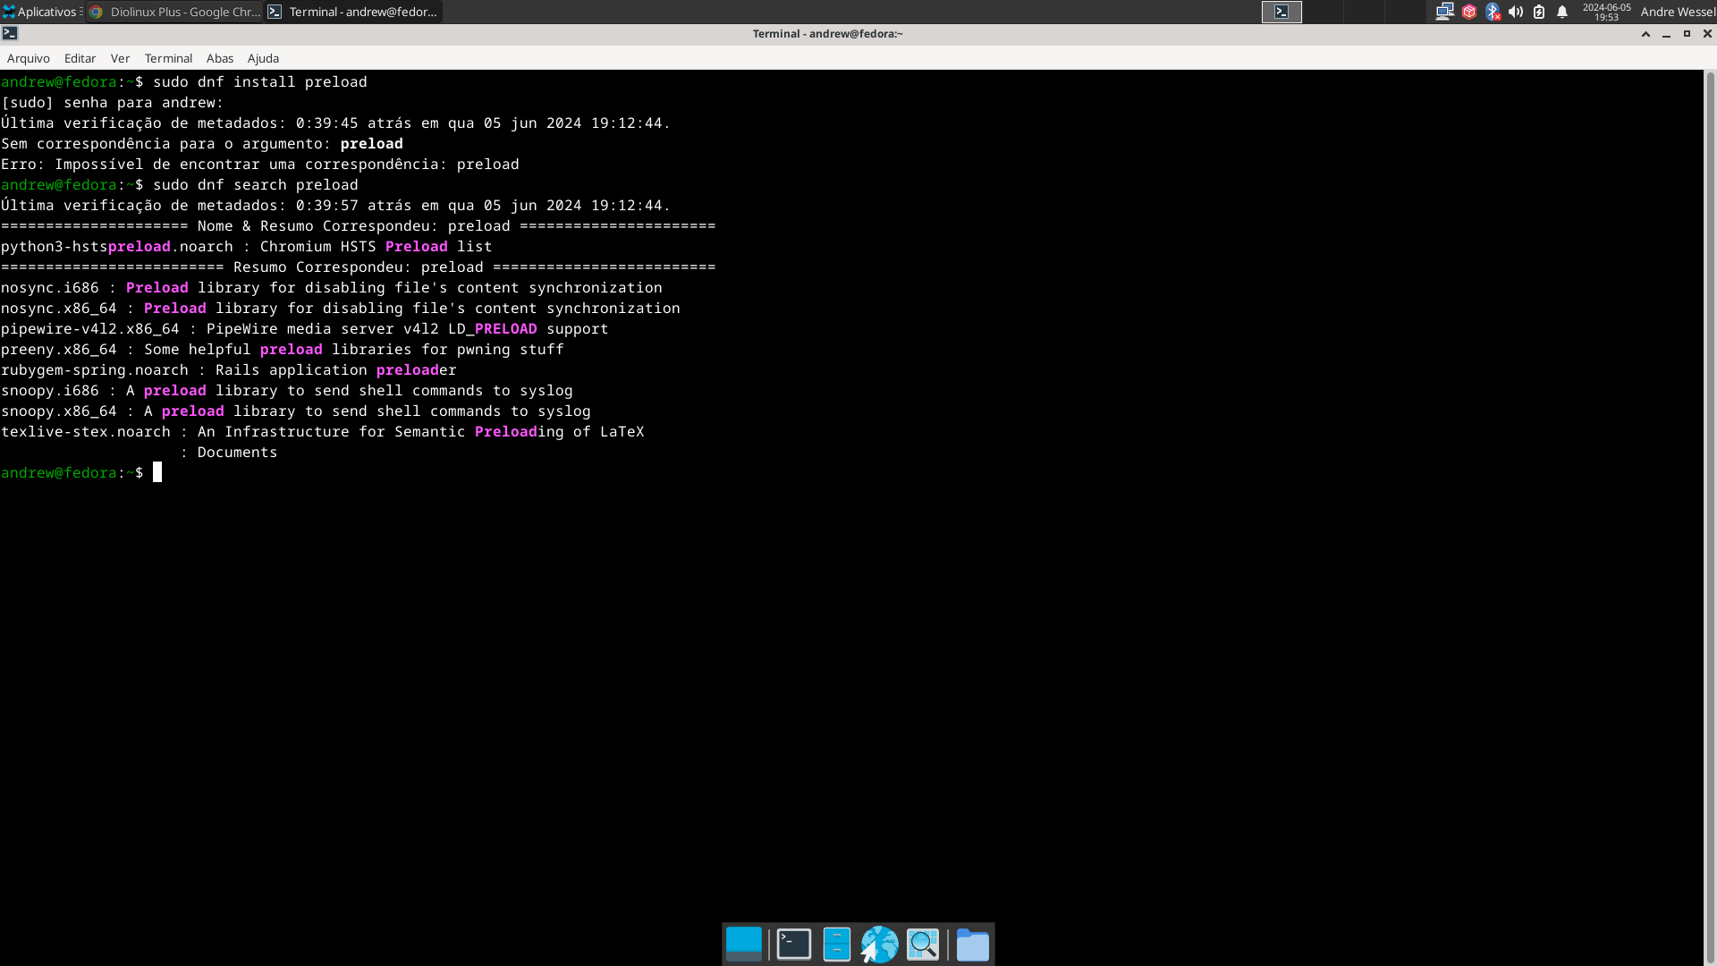This screenshot has height=966, width=1717.
Task: Click the show desktop dock icon
Action: tap(743, 945)
